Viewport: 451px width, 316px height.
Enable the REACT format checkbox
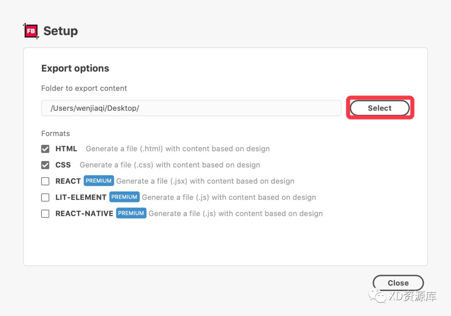[45, 181]
